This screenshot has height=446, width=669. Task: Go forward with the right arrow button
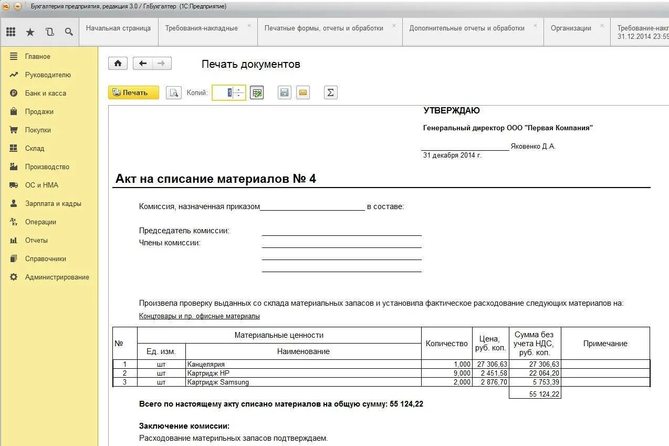coord(162,64)
